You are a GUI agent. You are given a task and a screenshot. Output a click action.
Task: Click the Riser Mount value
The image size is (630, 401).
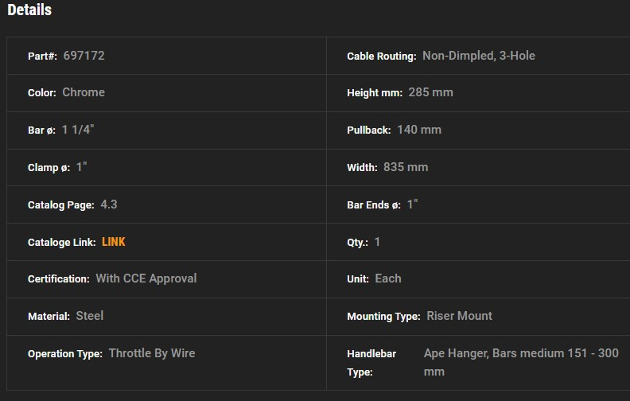pos(459,316)
